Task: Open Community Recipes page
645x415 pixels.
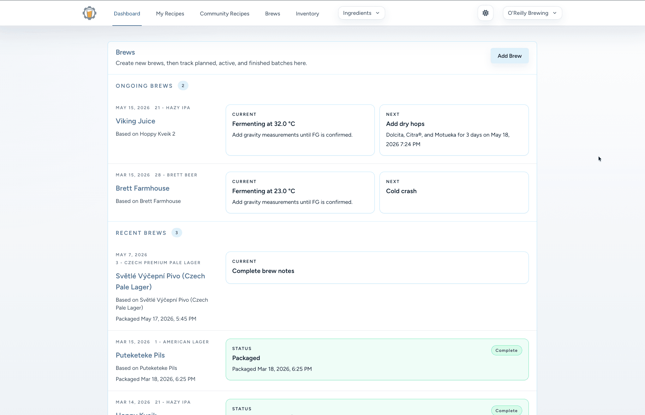Action: tap(224, 14)
